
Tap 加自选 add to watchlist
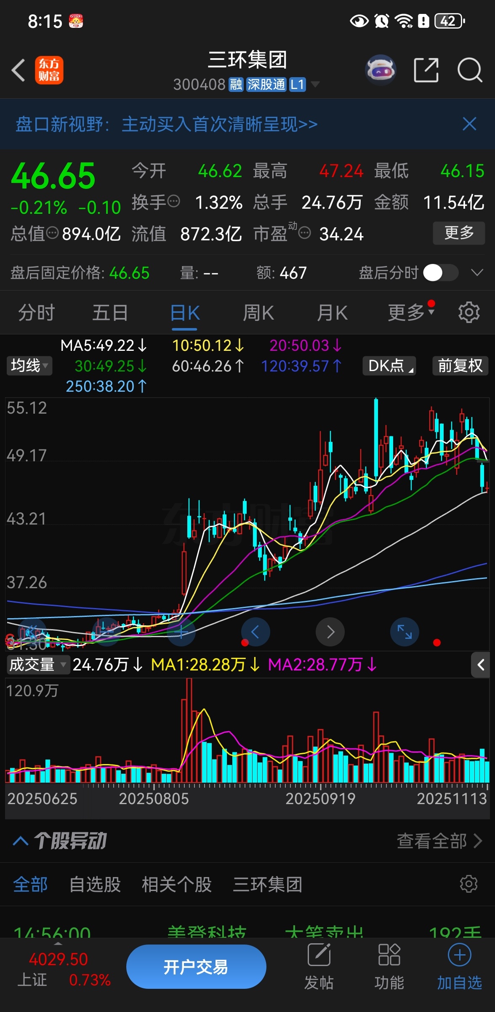(x=459, y=967)
